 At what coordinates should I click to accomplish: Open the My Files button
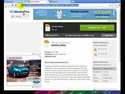coord(17,16)
